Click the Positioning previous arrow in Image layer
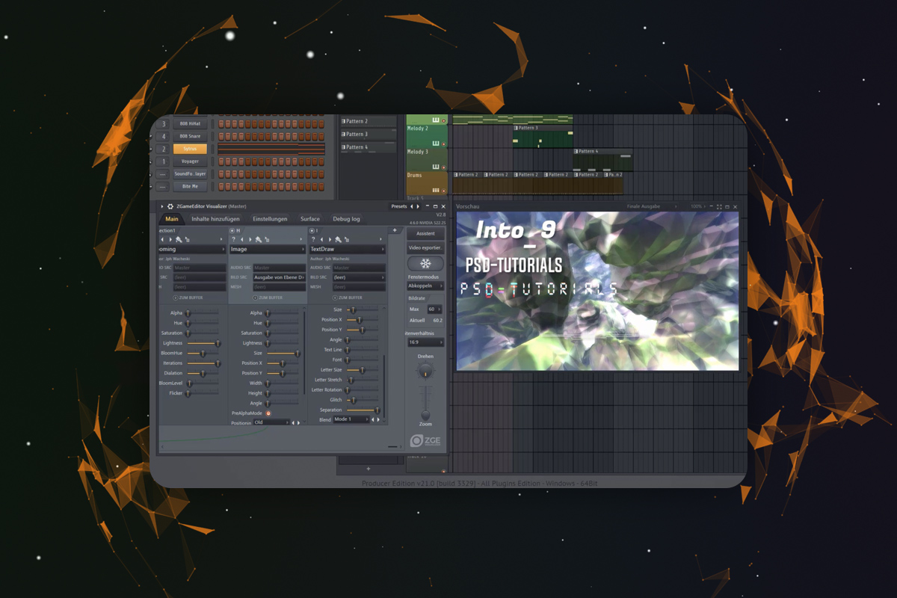Image resolution: width=897 pixels, height=598 pixels. coord(292,422)
